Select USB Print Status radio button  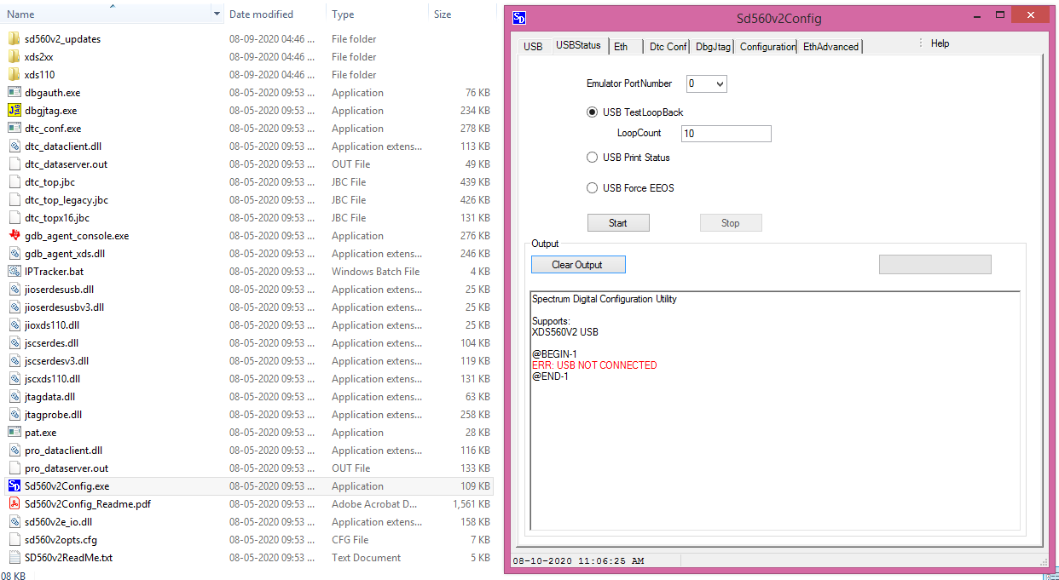[593, 158]
